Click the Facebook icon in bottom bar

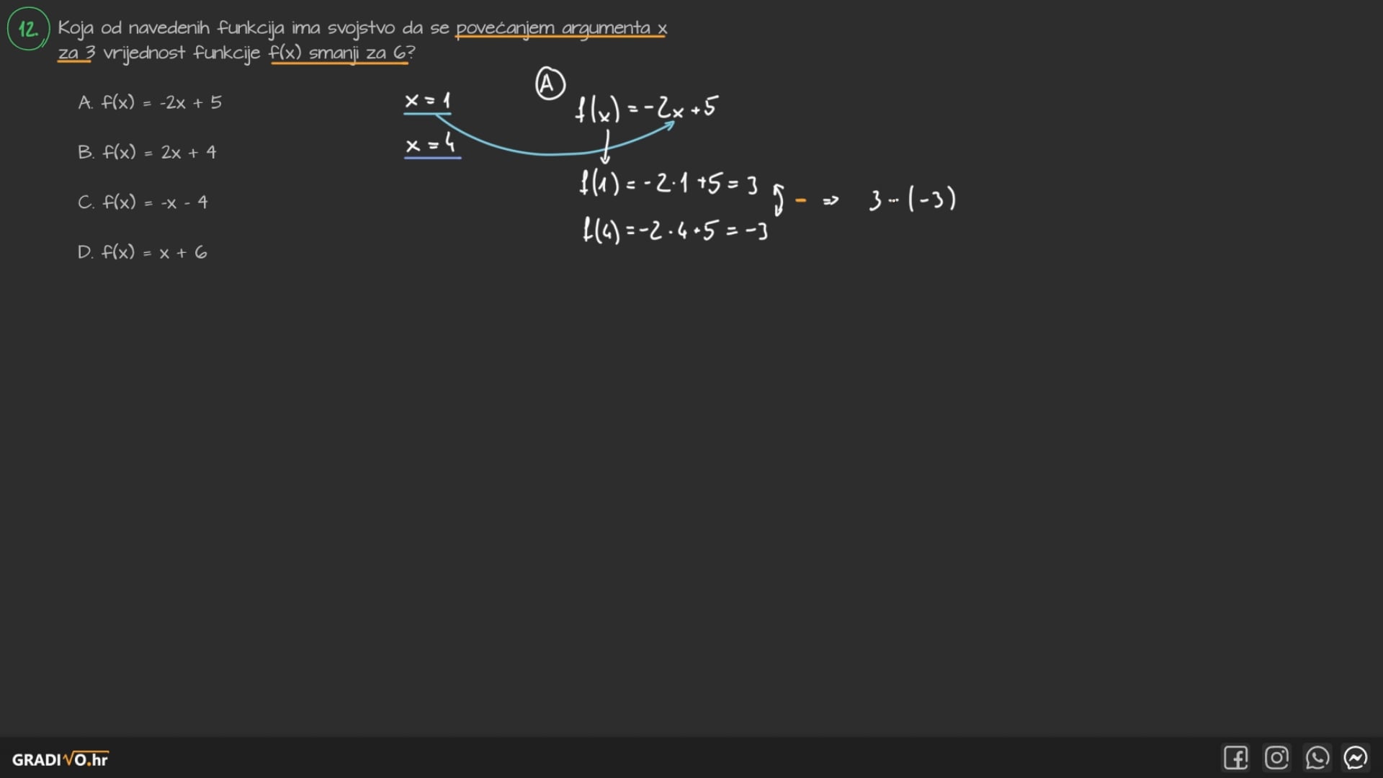1235,758
